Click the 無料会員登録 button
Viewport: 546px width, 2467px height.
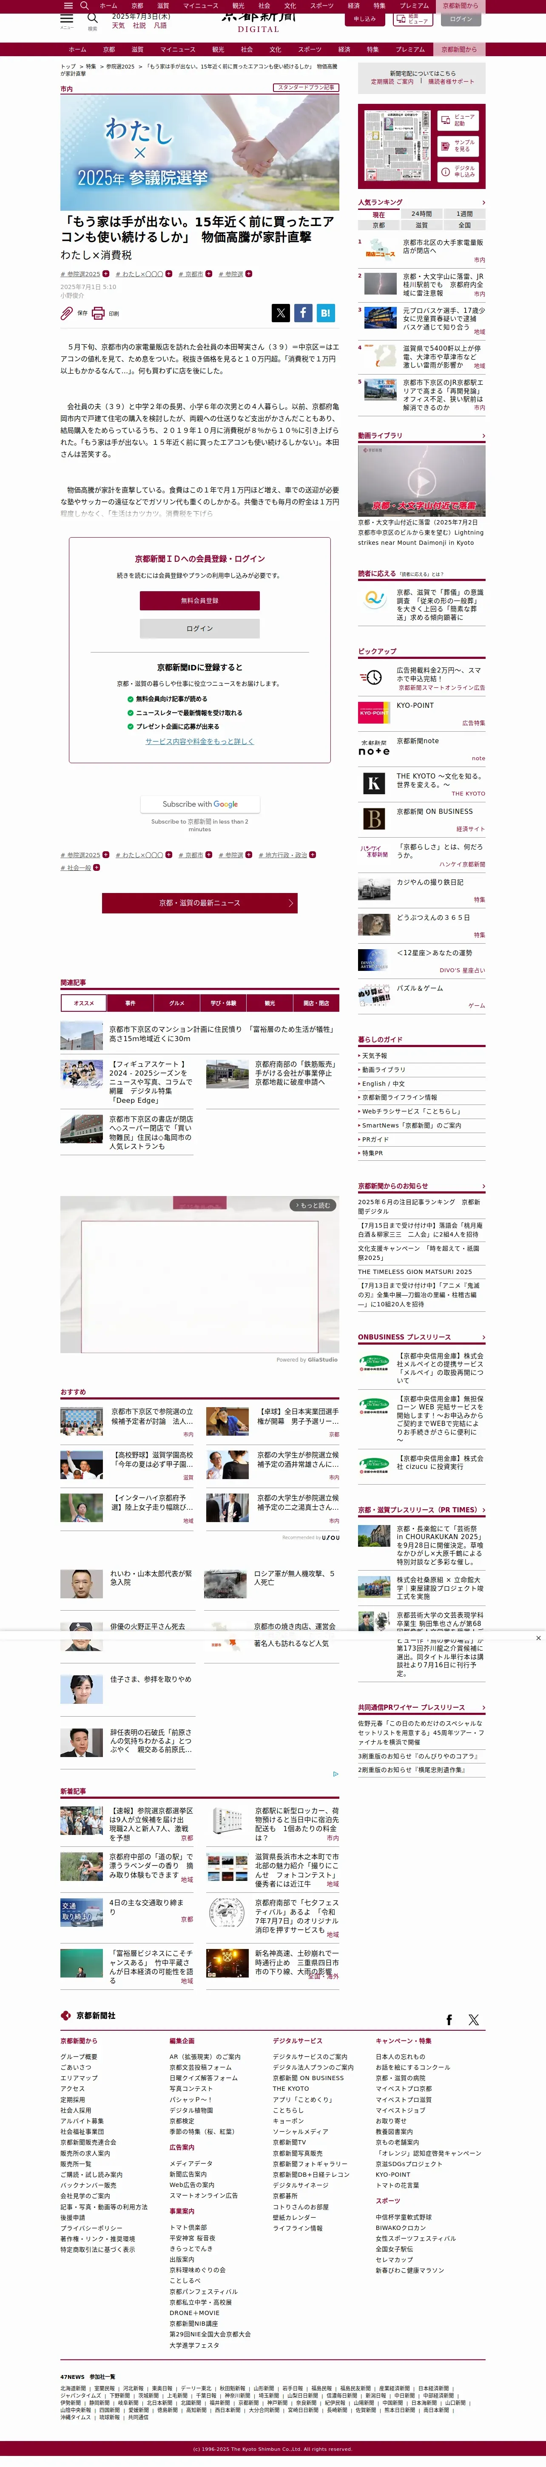click(x=200, y=601)
